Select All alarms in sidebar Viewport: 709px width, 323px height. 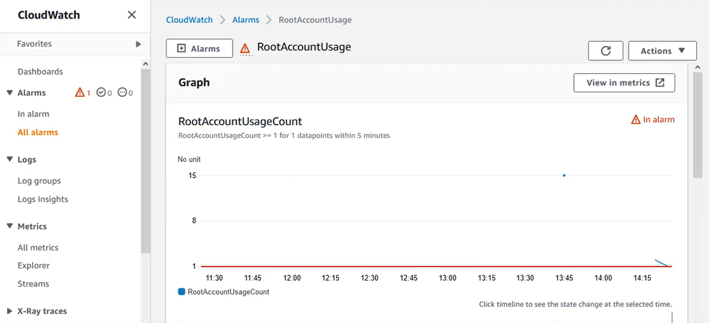pos(38,132)
